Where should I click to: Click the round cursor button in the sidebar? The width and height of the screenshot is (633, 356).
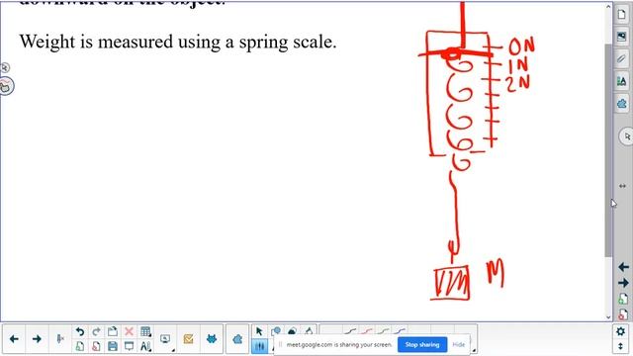tap(626, 136)
